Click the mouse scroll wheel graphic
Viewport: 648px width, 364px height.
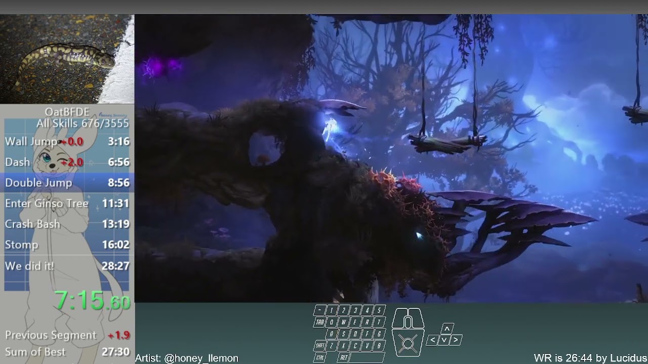(x=408, y=322)
